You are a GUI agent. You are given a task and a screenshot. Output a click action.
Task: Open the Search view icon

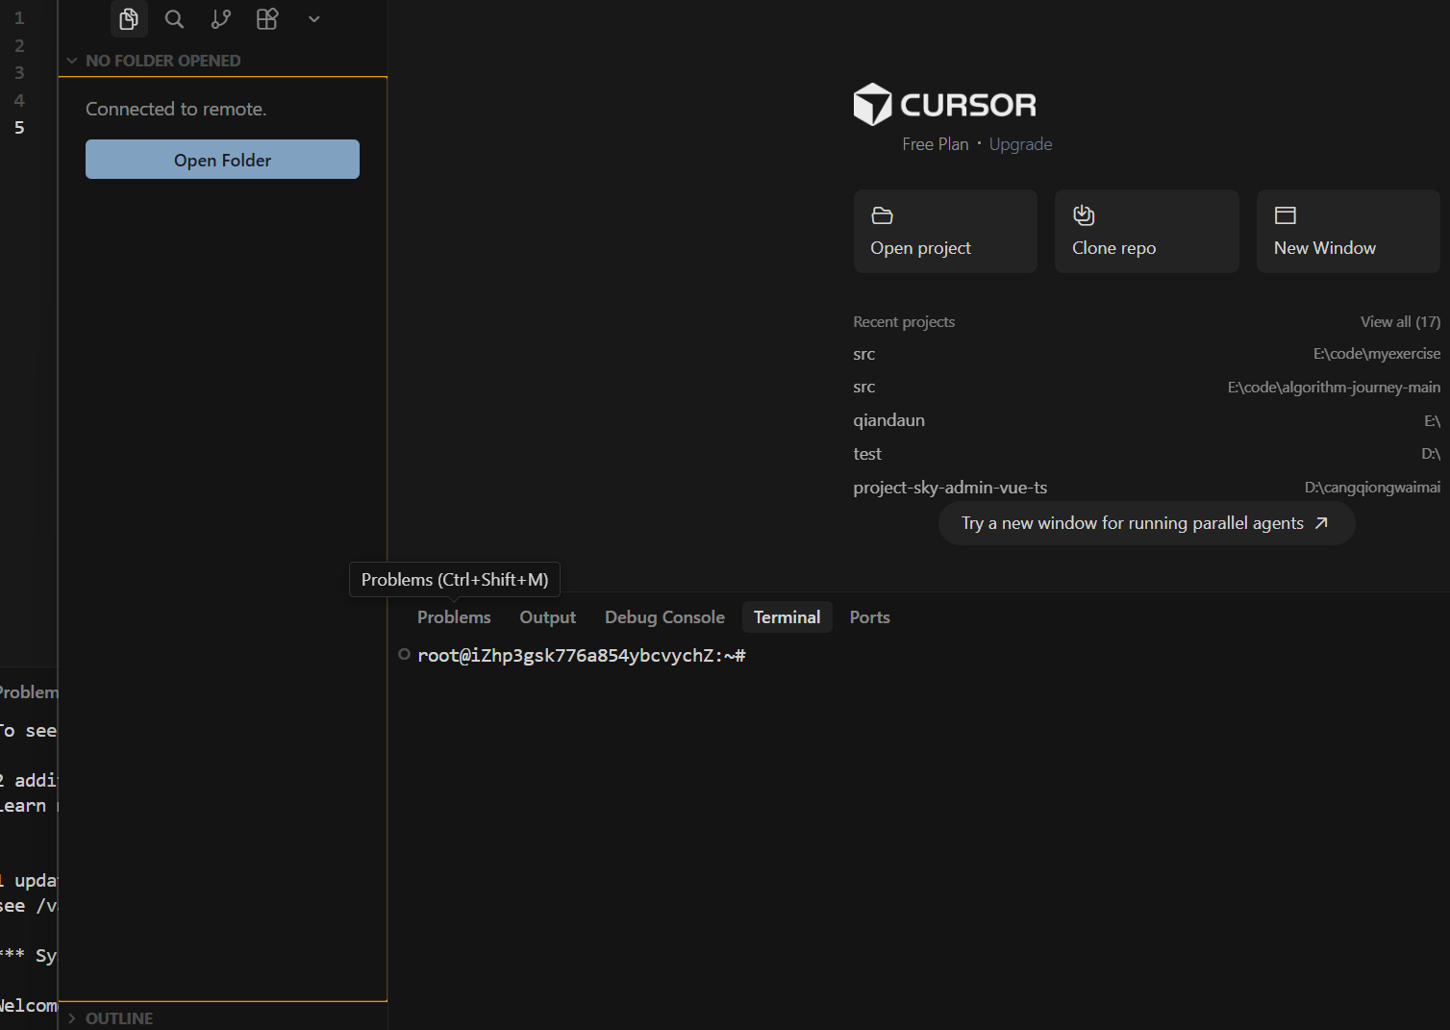click(x=174, y=19)
